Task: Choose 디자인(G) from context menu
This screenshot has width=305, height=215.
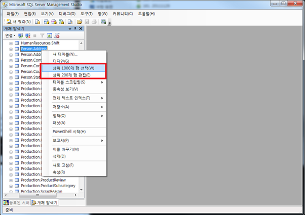Action: pos(74,61)
